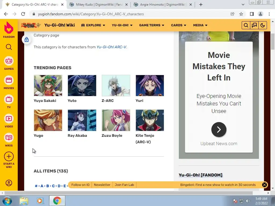Open the Yuya Sakaki thumbnail
Screen dimensions: 275x206
coord(48,86)
